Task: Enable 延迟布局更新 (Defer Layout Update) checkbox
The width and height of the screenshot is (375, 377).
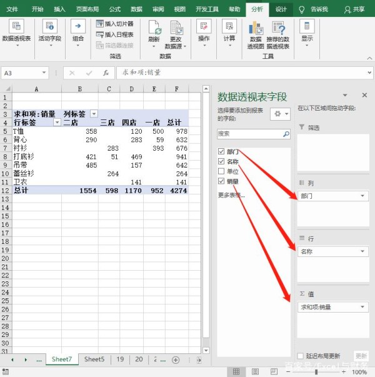Action: [x=301, y=356]
